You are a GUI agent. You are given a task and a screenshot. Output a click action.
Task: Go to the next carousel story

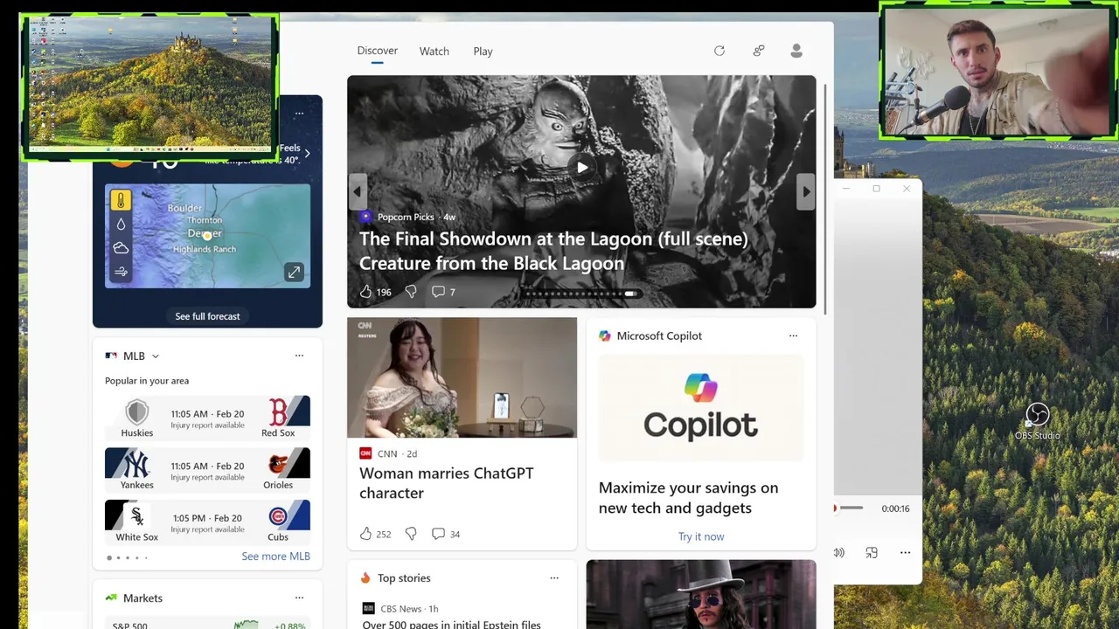coord(806,191)
